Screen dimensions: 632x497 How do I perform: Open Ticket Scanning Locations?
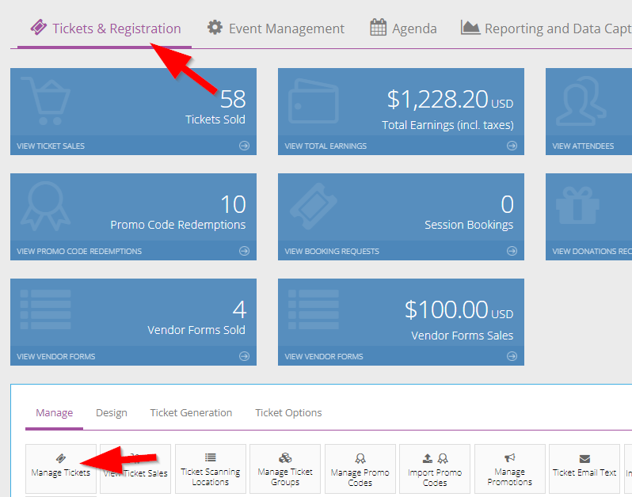tap(211, 469)
